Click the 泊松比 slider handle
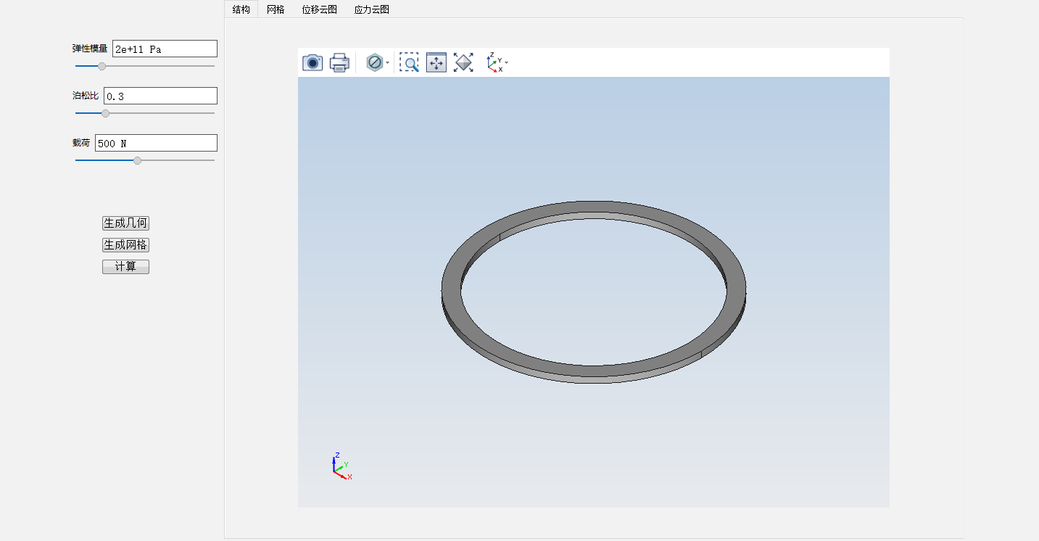The height and width of the screenshot is (541, 1039). [x=106, y=113]
